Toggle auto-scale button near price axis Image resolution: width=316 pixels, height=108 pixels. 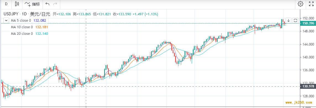click(296, 20)
